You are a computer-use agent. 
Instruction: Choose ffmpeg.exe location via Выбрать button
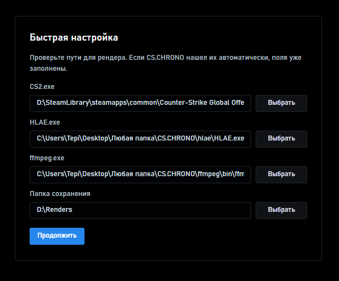[281, 175]
